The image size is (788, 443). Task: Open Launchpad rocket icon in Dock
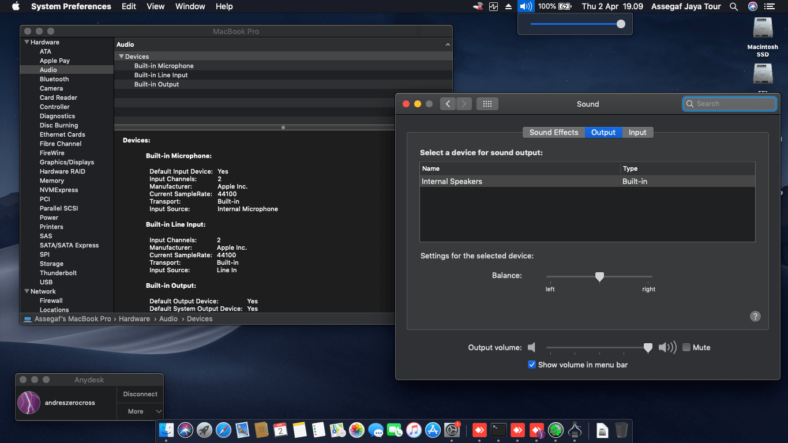point(204,430)
